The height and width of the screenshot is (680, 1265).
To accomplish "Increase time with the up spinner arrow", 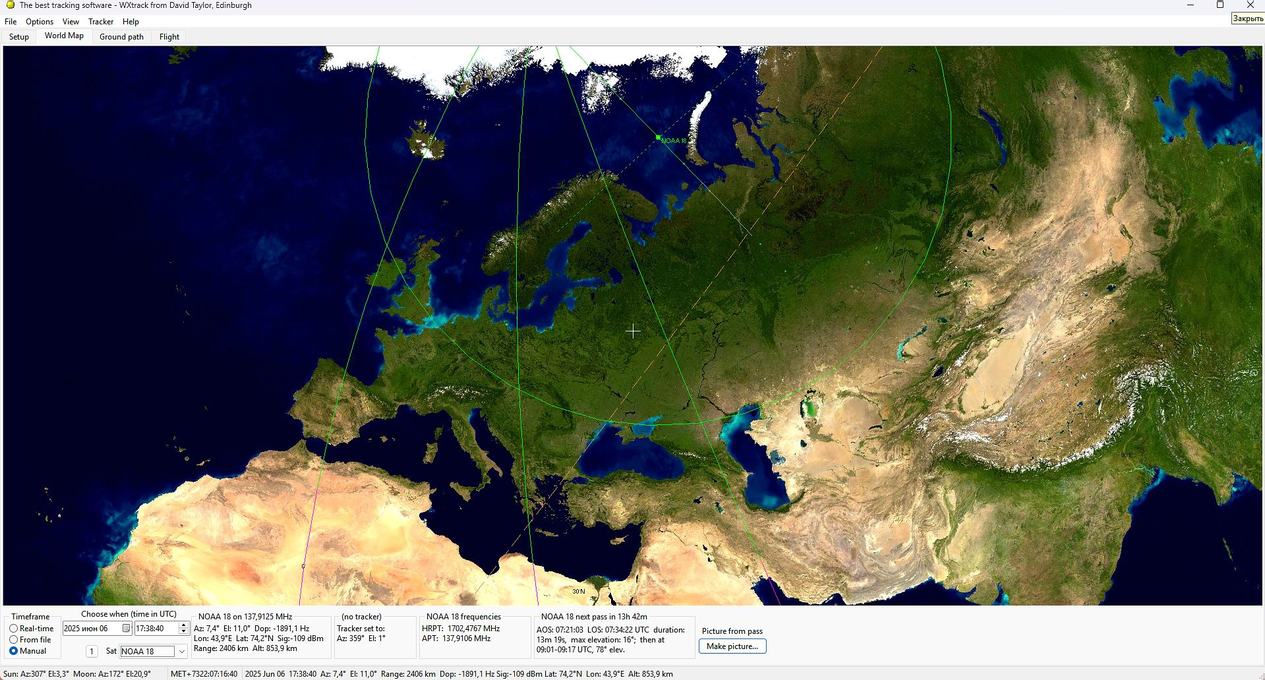I will coord(183,625).
